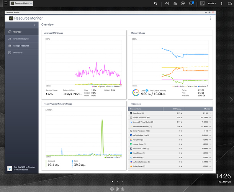This screenshot has height=192, width=234.
Task: Open the main menu hamburger icon
Action: tap(6, 3)
